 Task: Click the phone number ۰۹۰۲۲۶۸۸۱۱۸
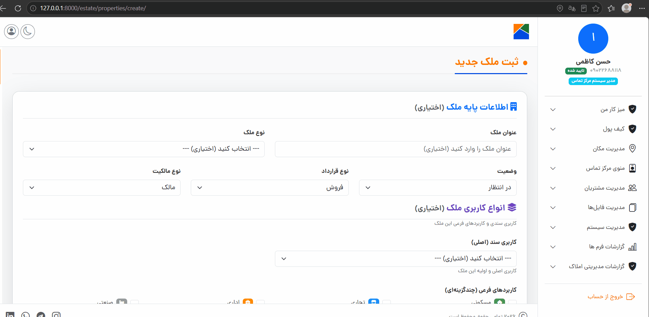coord(606,70)
